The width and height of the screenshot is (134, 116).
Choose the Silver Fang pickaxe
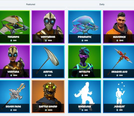click(15, 96)
